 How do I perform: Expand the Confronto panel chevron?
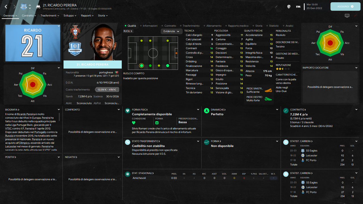[x=119, y=110]
